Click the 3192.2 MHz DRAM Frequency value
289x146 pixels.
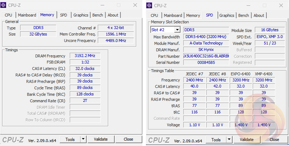(85, 56)
